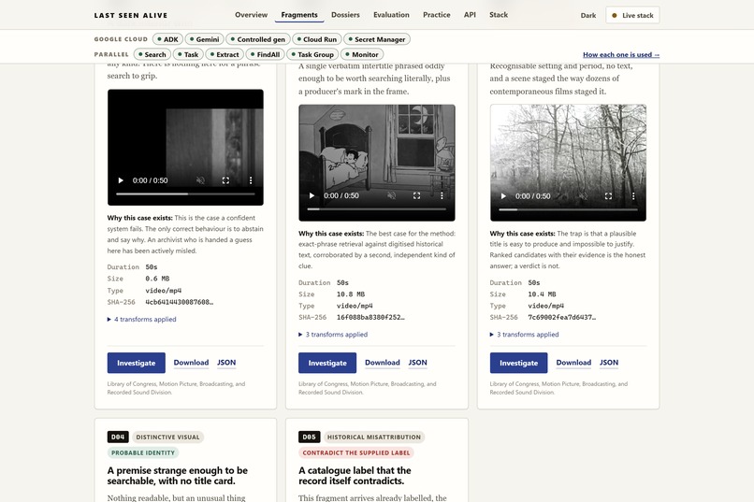Expand 3 transforms applied under 10.8 MB fragment

[333, 335]
